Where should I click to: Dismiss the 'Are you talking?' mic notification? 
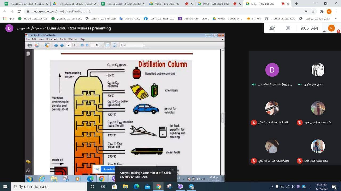pyautogui.click(x=173, y=170)
